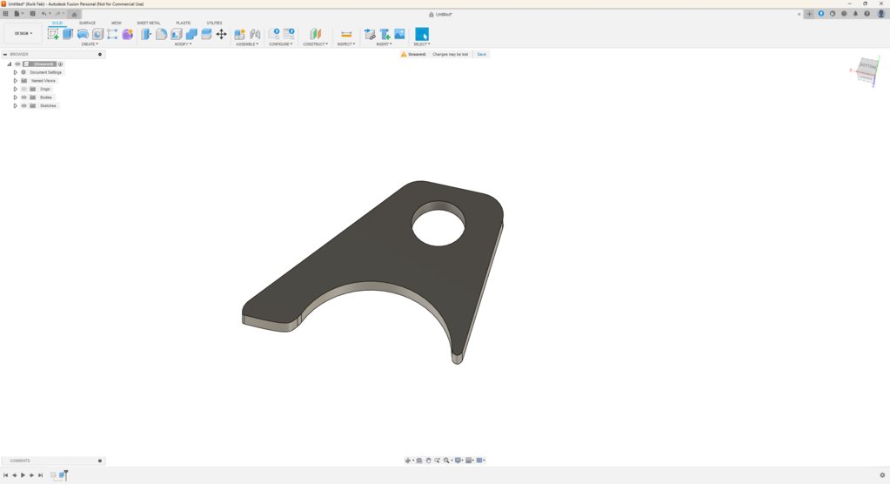Toggle the Origin folder visibility eye
Viewport: 890px width, 484px height.
coord(23,89)
